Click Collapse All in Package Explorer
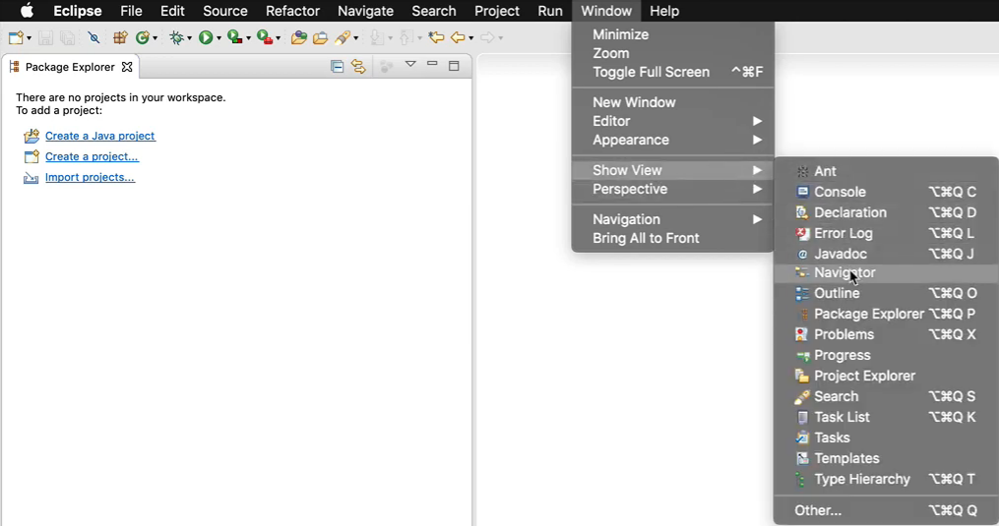The image size is (999, 526). click(337, 66)
